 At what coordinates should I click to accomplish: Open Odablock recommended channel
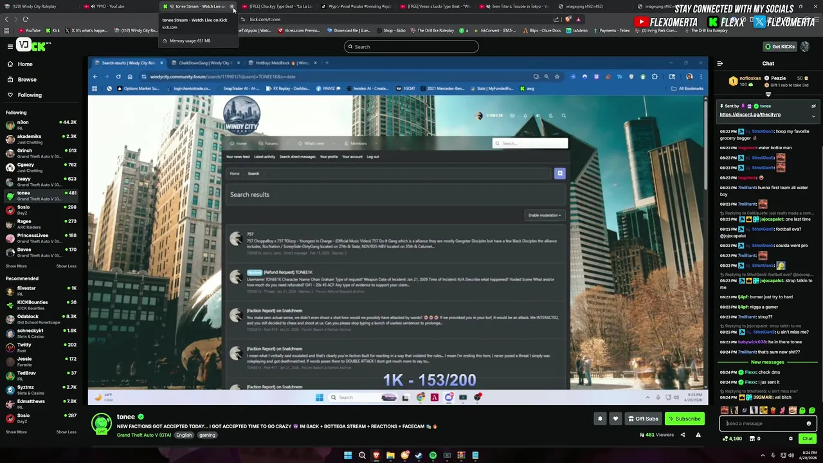(41, 319)
